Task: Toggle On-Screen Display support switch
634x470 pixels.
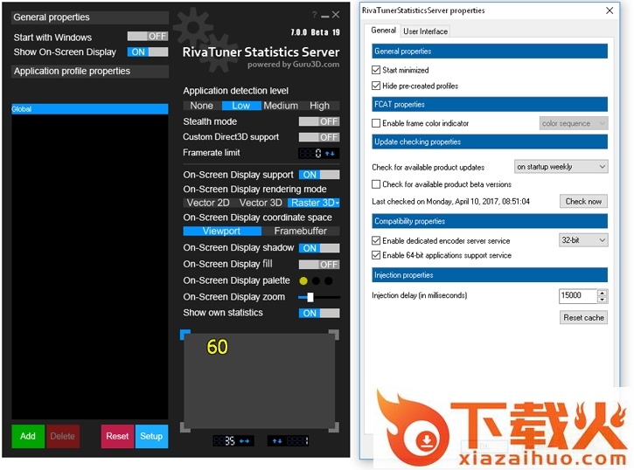Action: [x=319, y=175]
